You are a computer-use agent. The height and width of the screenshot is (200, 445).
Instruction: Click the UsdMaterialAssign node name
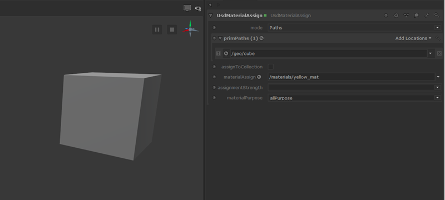tap(240, 16)
